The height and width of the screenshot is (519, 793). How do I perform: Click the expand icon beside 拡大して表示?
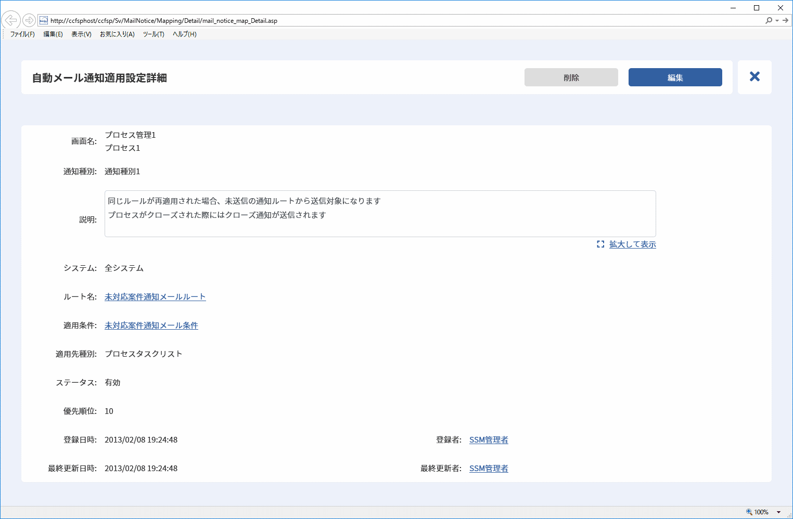coord(600,244)
